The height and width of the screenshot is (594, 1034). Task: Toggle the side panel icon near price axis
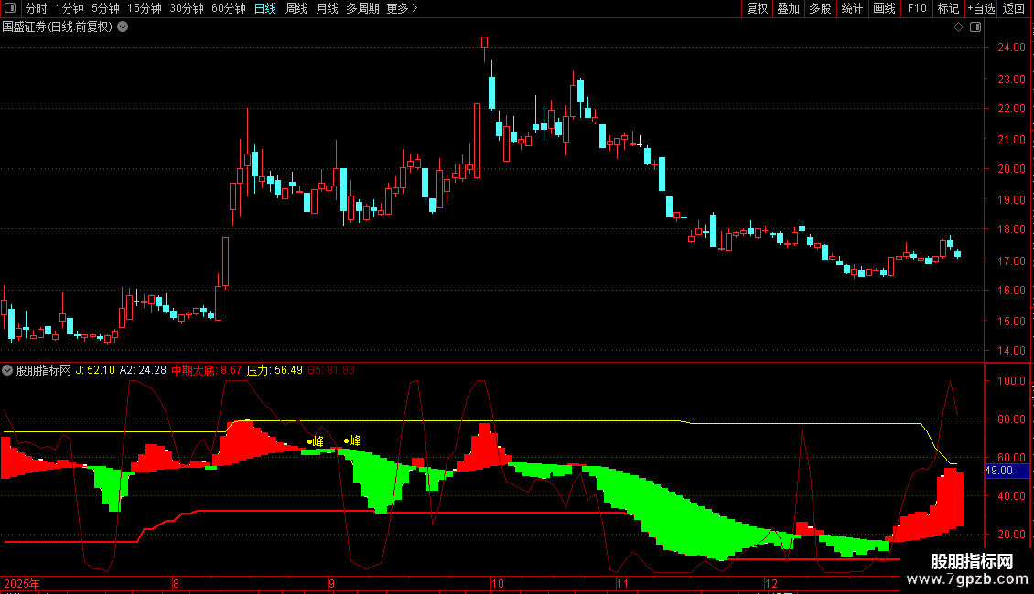click(x=975, y=27)
